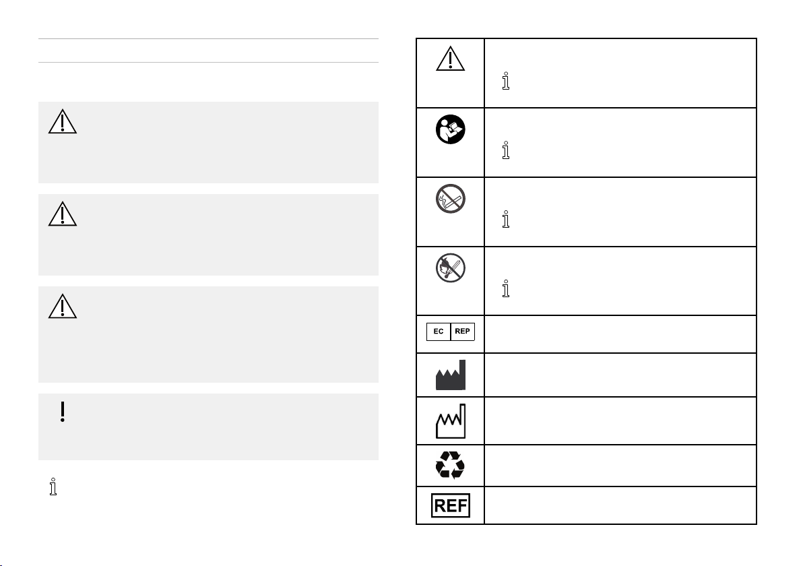The image size is (803, 566).
Task: Click the info icon below the gray boxes
Action: pos(53,486)
